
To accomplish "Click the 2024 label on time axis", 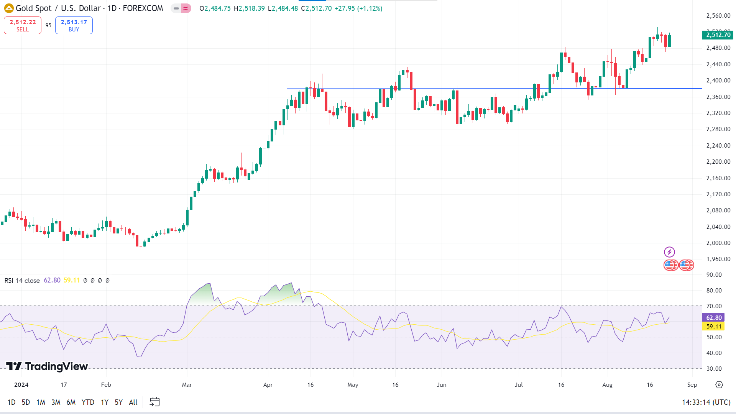I will [21, 385].
